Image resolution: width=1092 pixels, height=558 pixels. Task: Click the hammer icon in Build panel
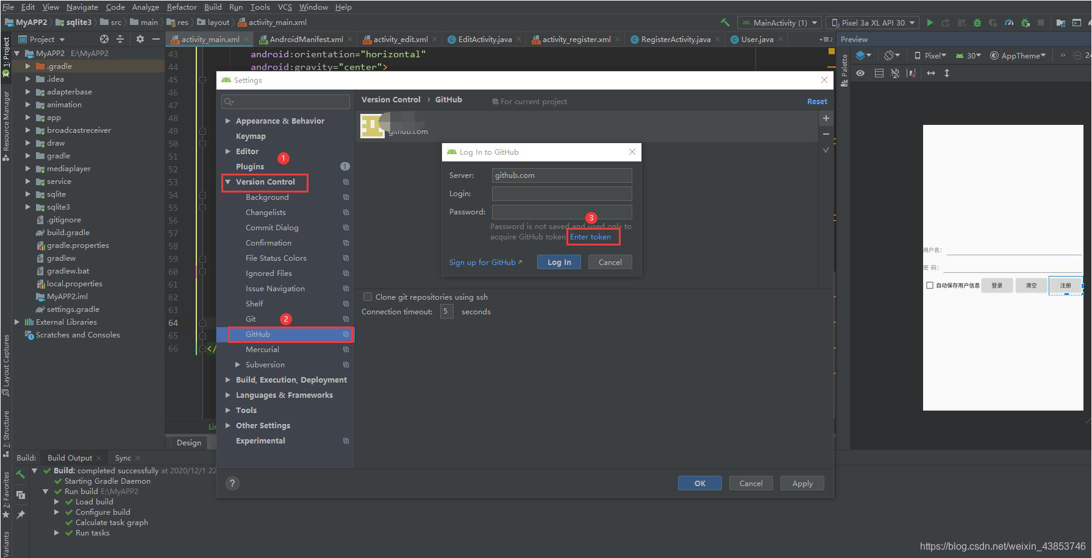(x=20, y=474)
